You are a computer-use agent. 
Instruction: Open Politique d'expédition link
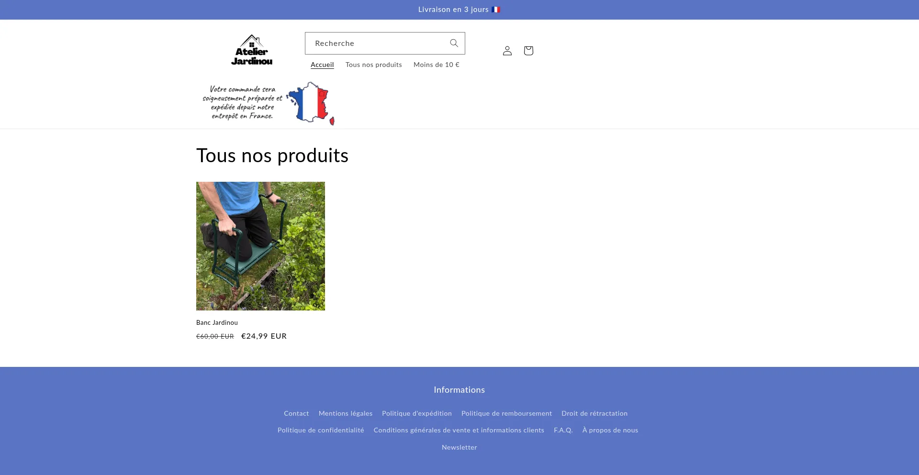click(x=417, y=413)
